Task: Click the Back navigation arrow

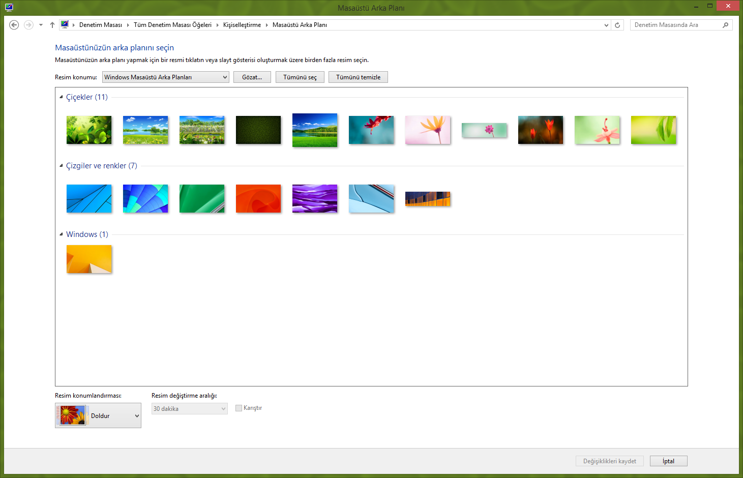Action: (14, 25)
